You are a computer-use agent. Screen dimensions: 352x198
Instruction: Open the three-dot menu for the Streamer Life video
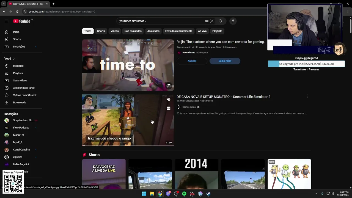coord(307,96)
